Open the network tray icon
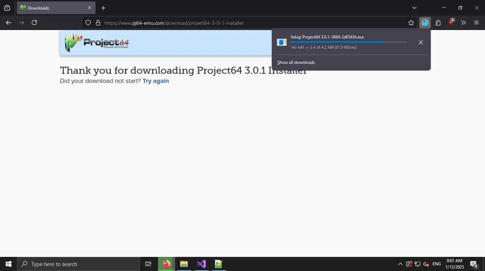 click(x=417, y=264)
